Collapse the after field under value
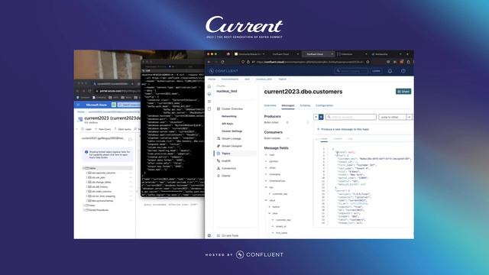The image size is (489, 275). pos(270,213)
